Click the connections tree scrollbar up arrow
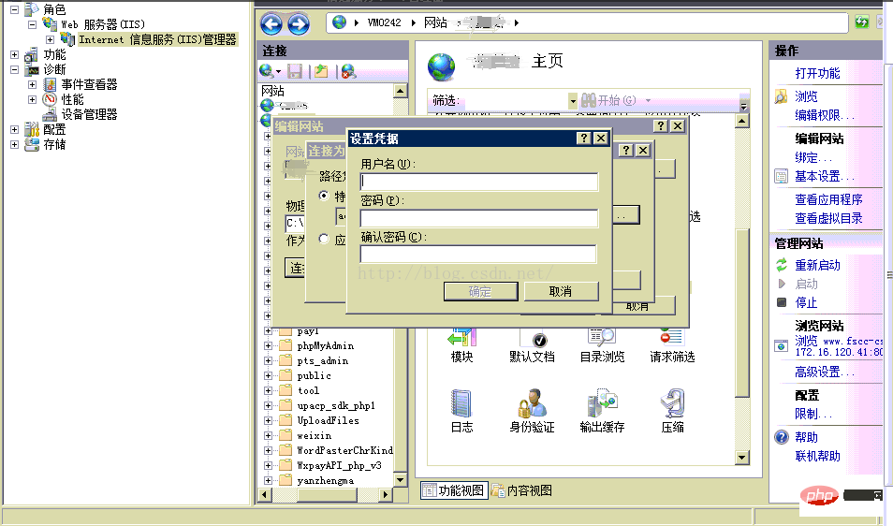The image size is (893, 526). tap(401, 91)
